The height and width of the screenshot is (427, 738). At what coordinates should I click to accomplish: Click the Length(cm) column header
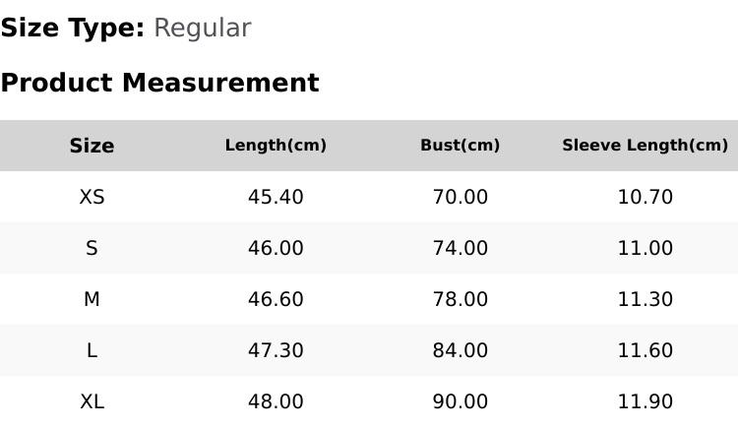click(276, 145)
